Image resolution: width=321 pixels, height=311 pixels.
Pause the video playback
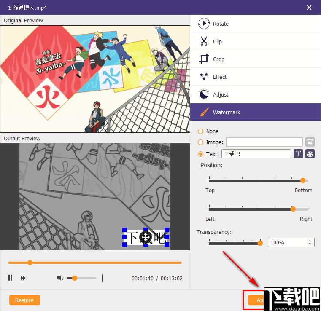pyautogui.click(x=10, y=278)
